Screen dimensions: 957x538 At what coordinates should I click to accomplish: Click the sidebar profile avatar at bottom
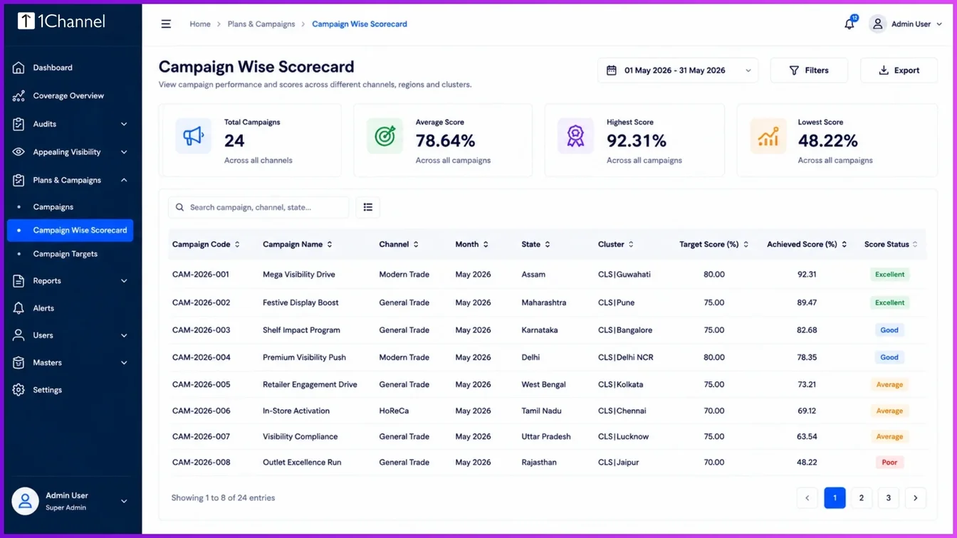tap(25, 501)
